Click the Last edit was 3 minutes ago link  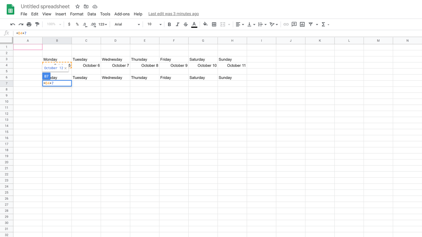[x=173, y=14]
